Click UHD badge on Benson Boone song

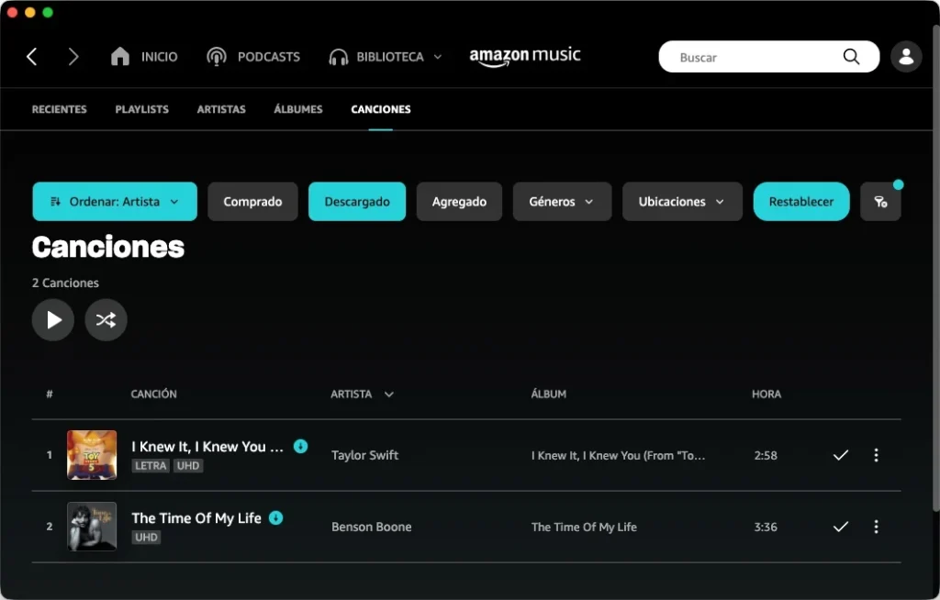point(146,537)
